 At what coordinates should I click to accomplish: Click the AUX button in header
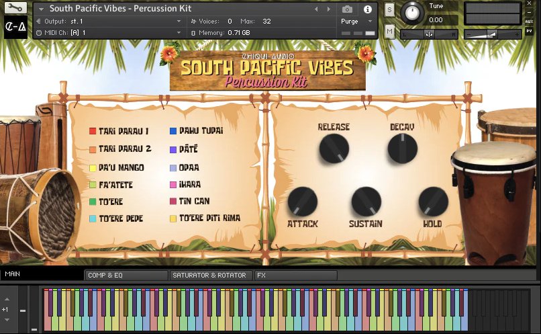point(529,21)
